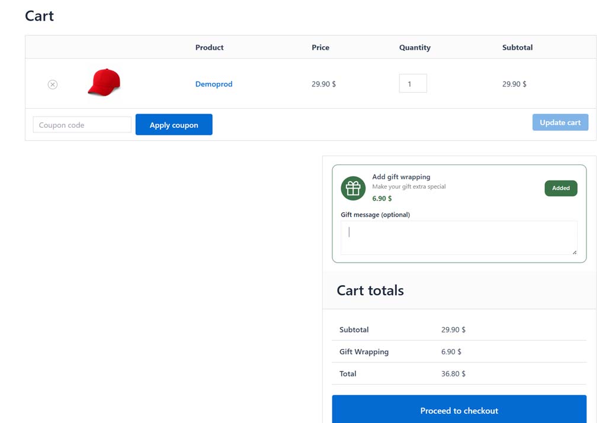
Task: Select the 29.90 $ price cell
Action: tap(323, 84)
